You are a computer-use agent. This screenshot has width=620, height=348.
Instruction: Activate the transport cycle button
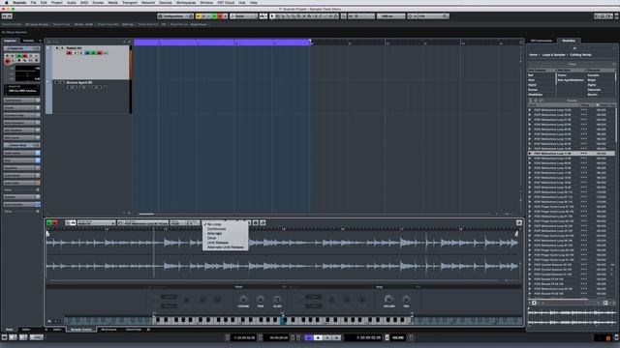click(309, 337)
